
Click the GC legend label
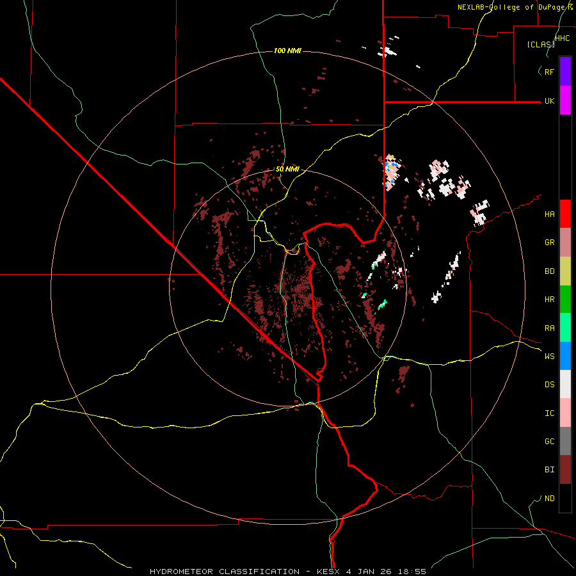pos(549,442)
